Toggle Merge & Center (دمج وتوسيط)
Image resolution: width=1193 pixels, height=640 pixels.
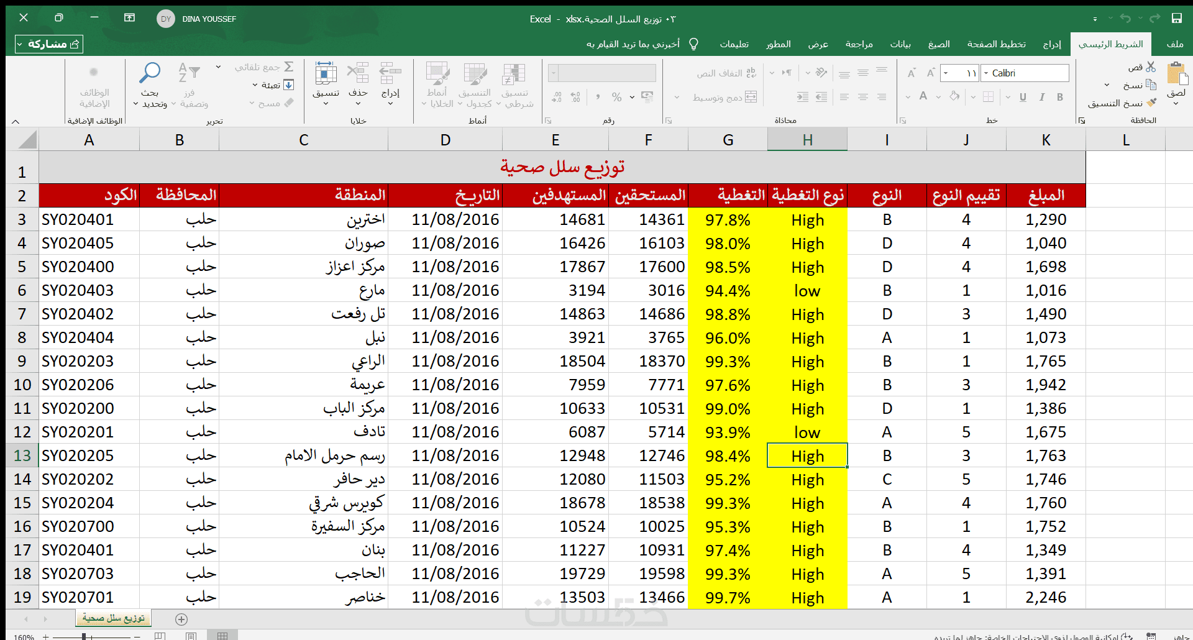724,97
